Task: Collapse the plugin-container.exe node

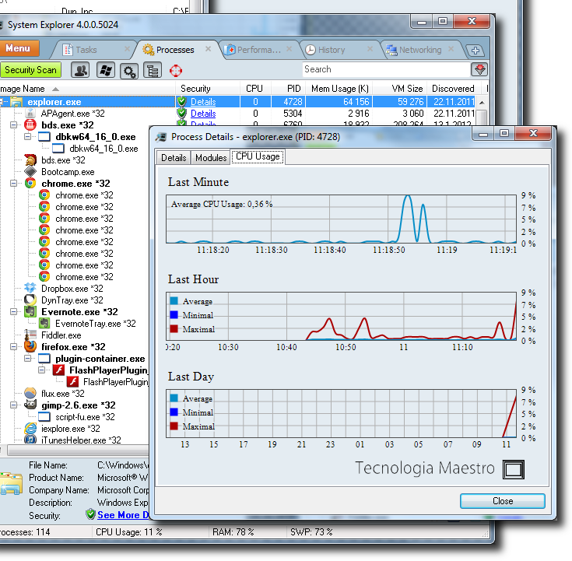Action: (28, 359)
